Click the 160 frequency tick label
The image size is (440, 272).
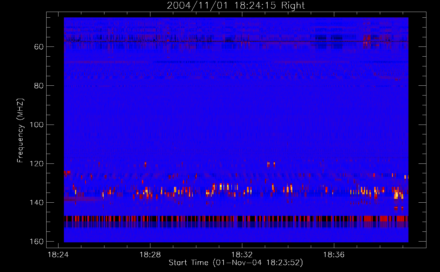[x=36, y=242]
